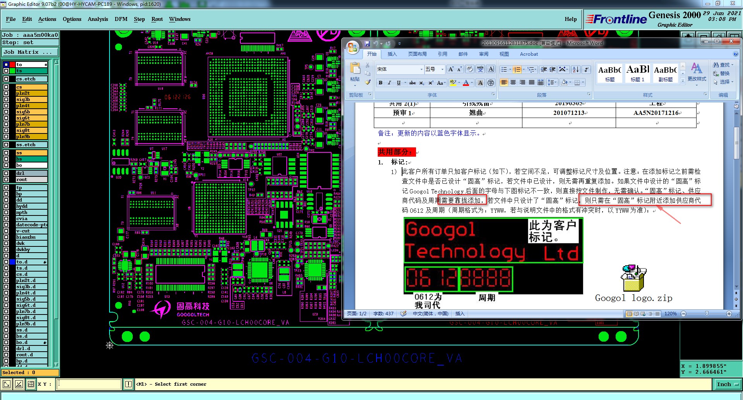
Task: Expand the bullets list dropdown arrow
Action: click(x=510, y=69)
